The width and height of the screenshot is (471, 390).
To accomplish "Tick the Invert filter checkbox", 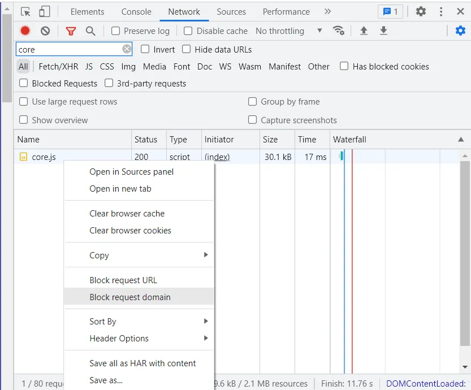I will [145, 49].
